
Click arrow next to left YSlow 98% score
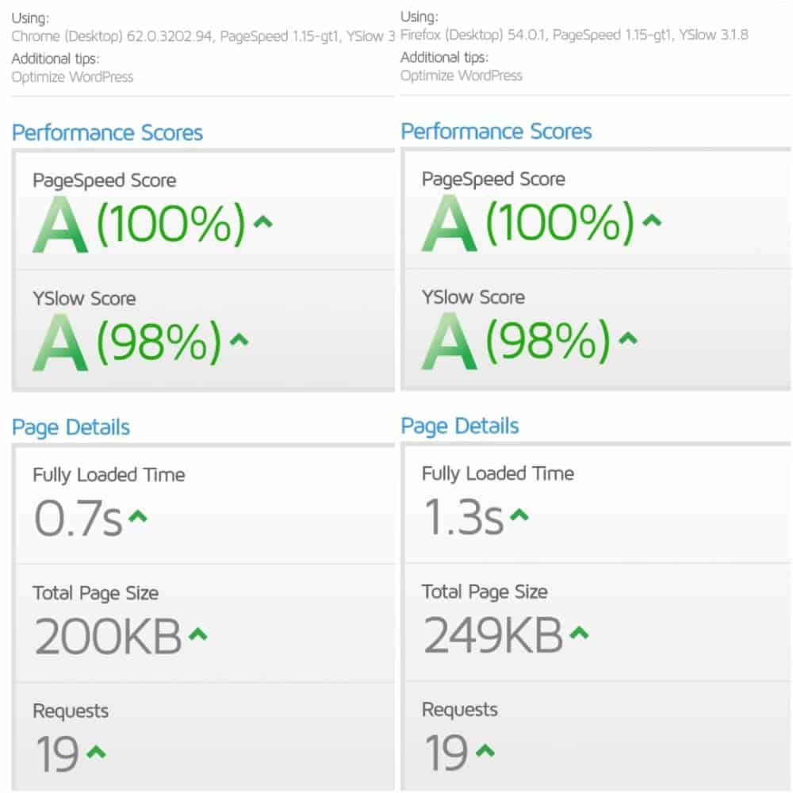pyautogui.click(x=239, y=339)
